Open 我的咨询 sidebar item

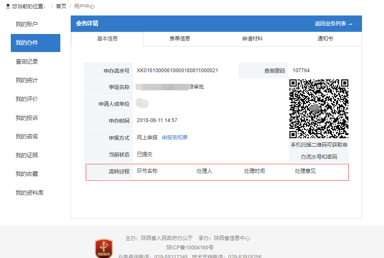click(x=27, y=137)
